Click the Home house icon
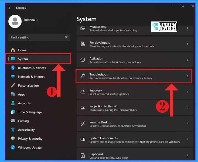The height and width of the screenshot is (162, 198). pyautogui.click(x=13, y=50)
